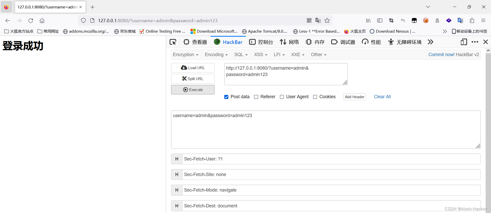Open the tracking protection shield icon
491x213 pixels.
pyautogui.click(x=83, y=21)
